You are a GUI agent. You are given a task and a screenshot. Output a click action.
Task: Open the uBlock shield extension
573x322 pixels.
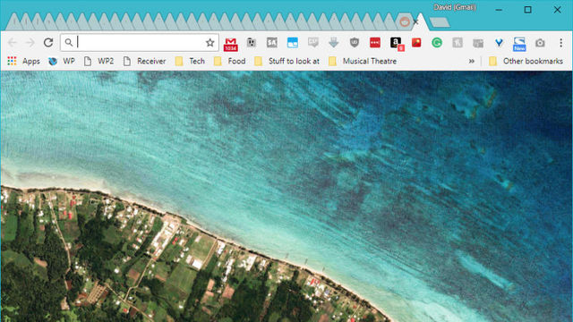click(x=355, y=43)
